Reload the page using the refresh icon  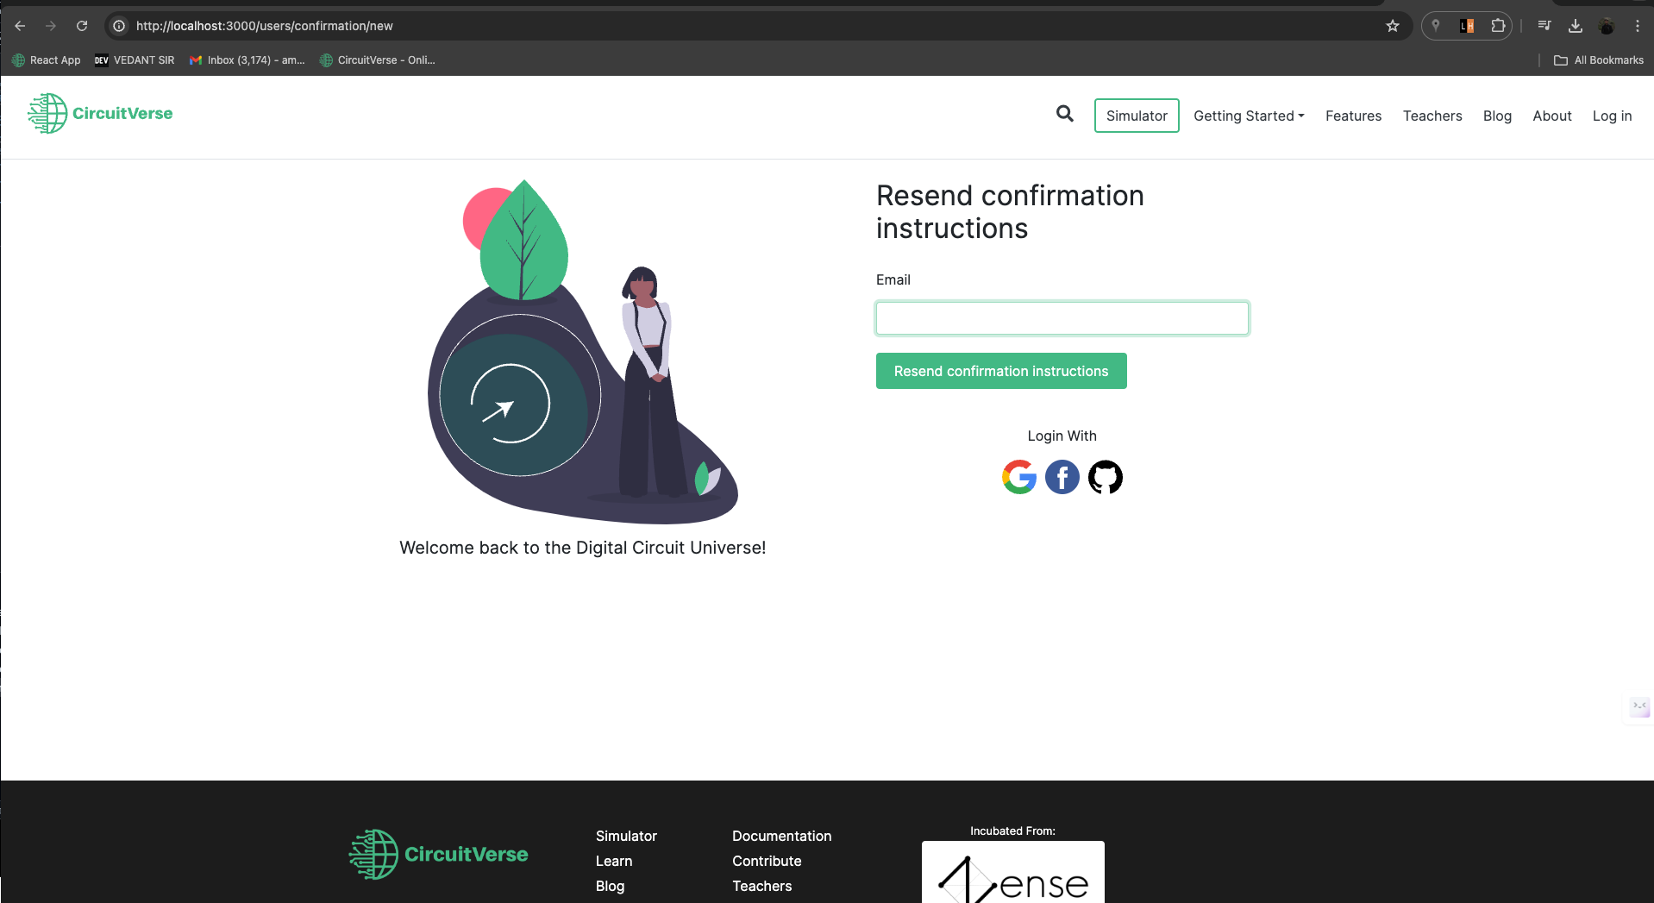82,26
